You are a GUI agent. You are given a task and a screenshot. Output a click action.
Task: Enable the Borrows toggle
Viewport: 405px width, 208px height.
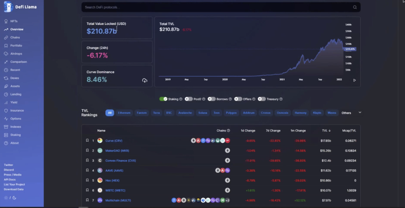click(x=212, y=99)
